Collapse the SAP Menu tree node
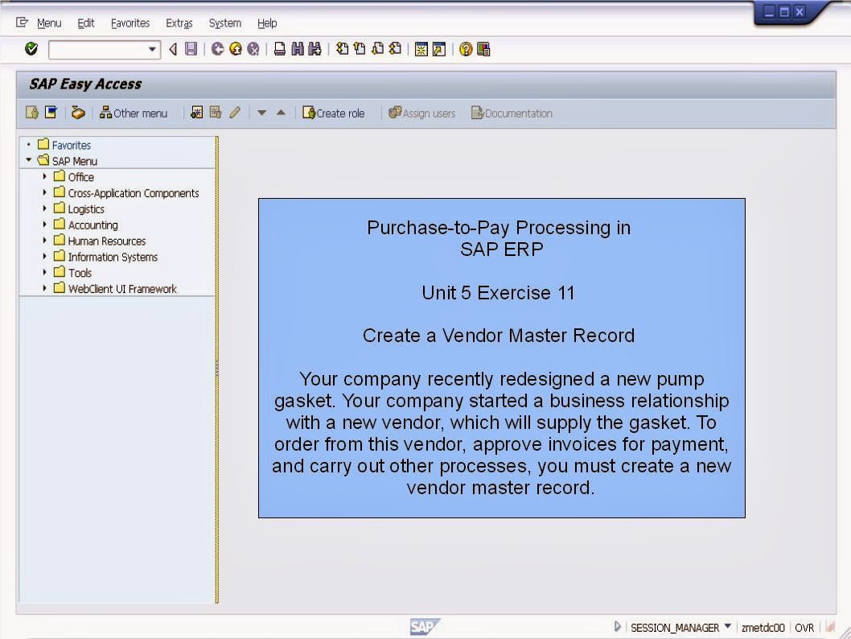 click(29, 160)
